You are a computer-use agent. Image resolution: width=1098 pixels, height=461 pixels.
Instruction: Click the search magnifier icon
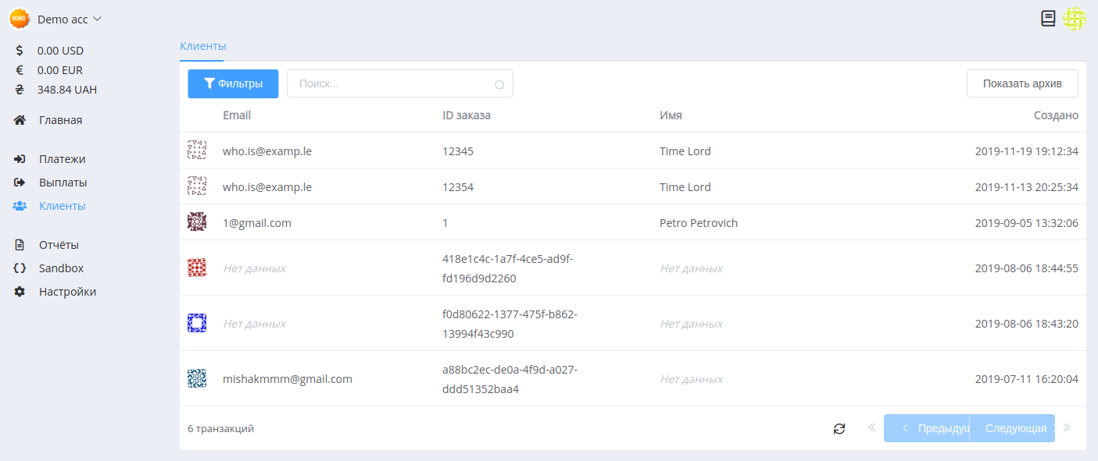click(x=500, y=84)
